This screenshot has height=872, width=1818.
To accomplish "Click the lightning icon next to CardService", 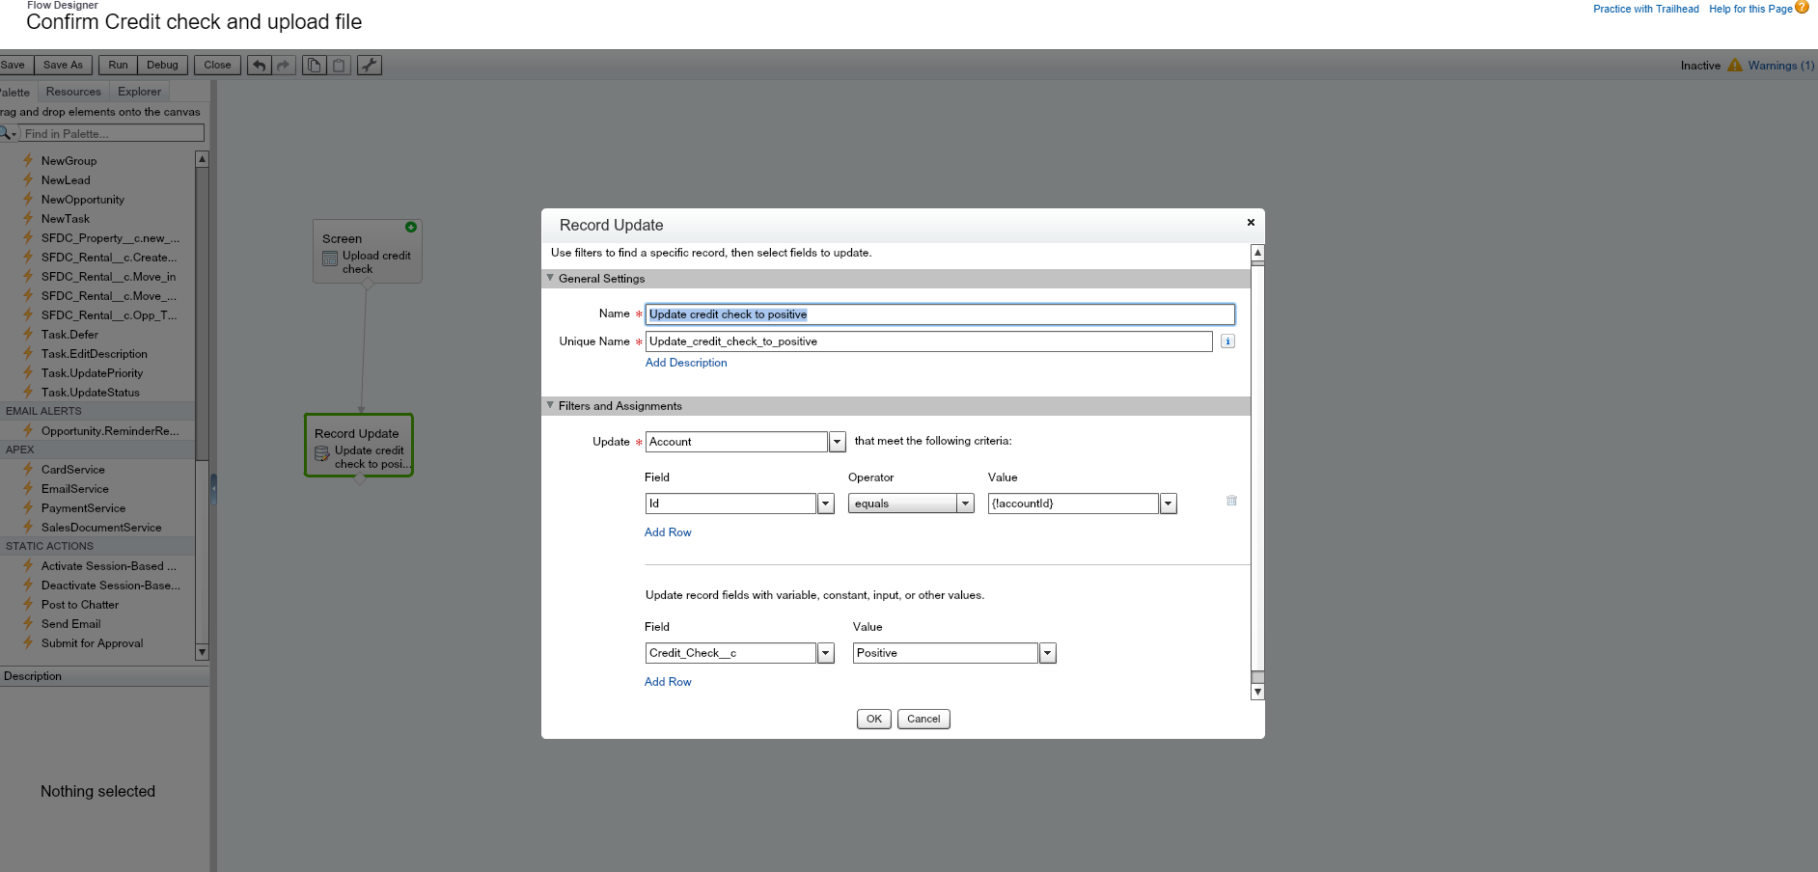I will 28,469.
